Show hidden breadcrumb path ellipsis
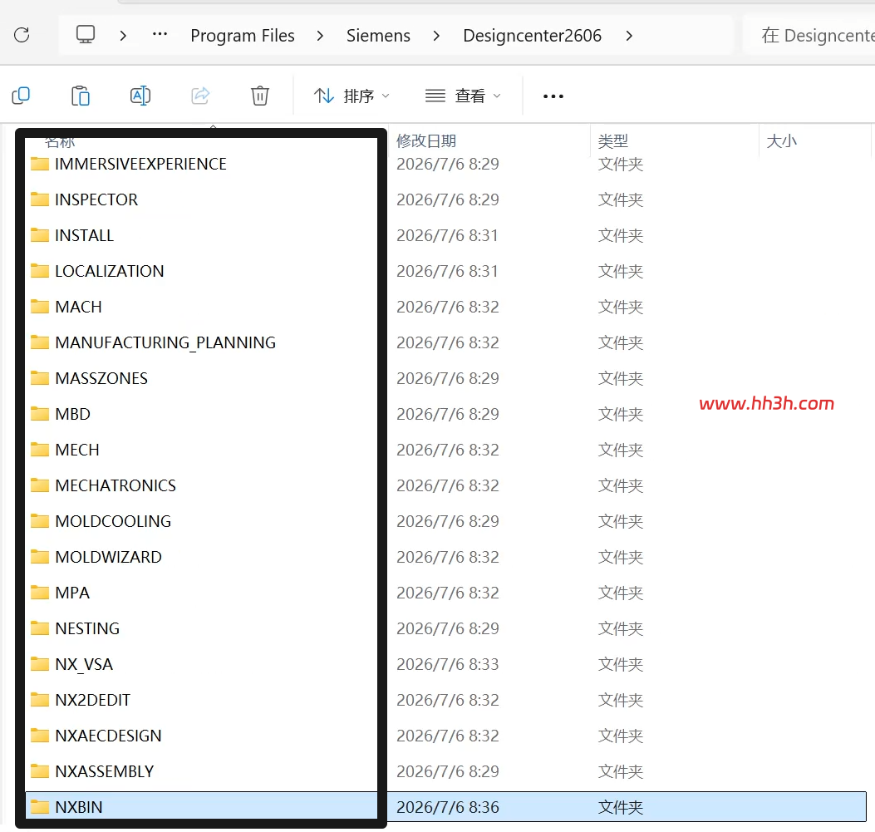 pyautogui.click(x=160, y=35)
